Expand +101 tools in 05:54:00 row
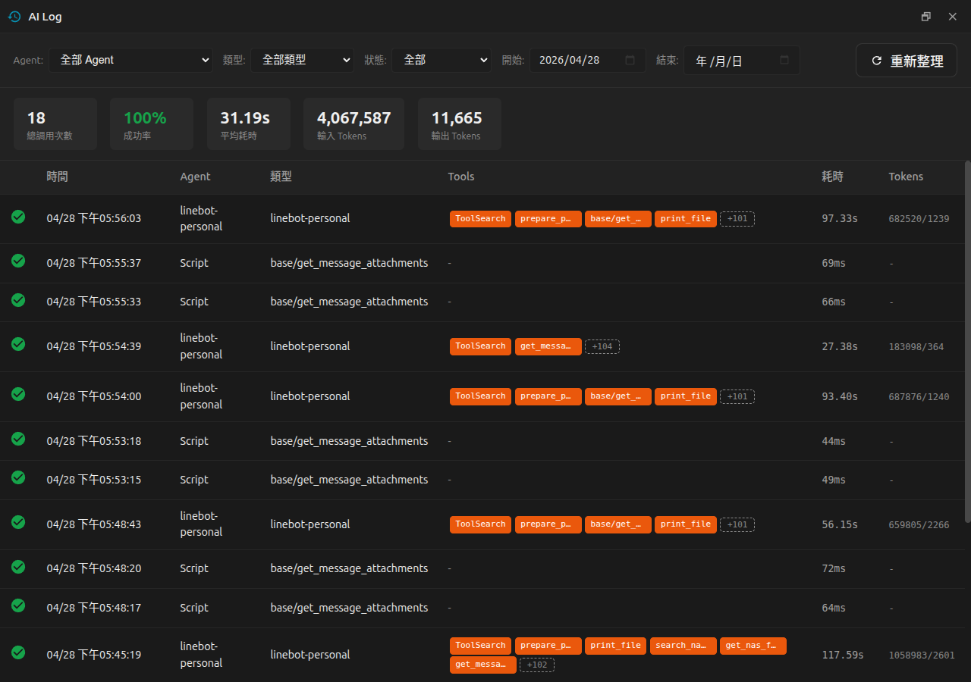The image size is (971, 682). 737,396
